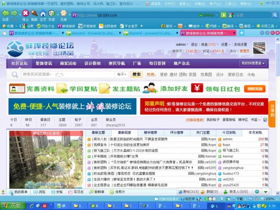The width and height of the screenshot is (280, 210).
Task: Click the 添加好友 people icon
Action: coord(150,88)
